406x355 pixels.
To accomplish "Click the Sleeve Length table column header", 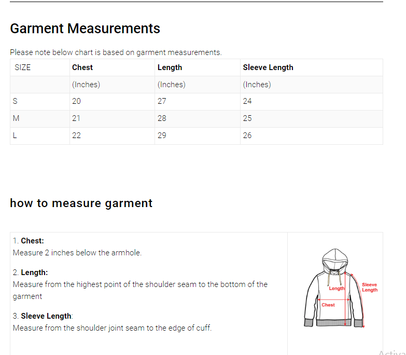I will [268, 67].
